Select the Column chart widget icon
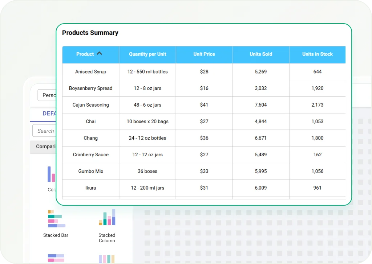Image resolution: width=372 pixels, height=264 pixels. pos(51,174)
